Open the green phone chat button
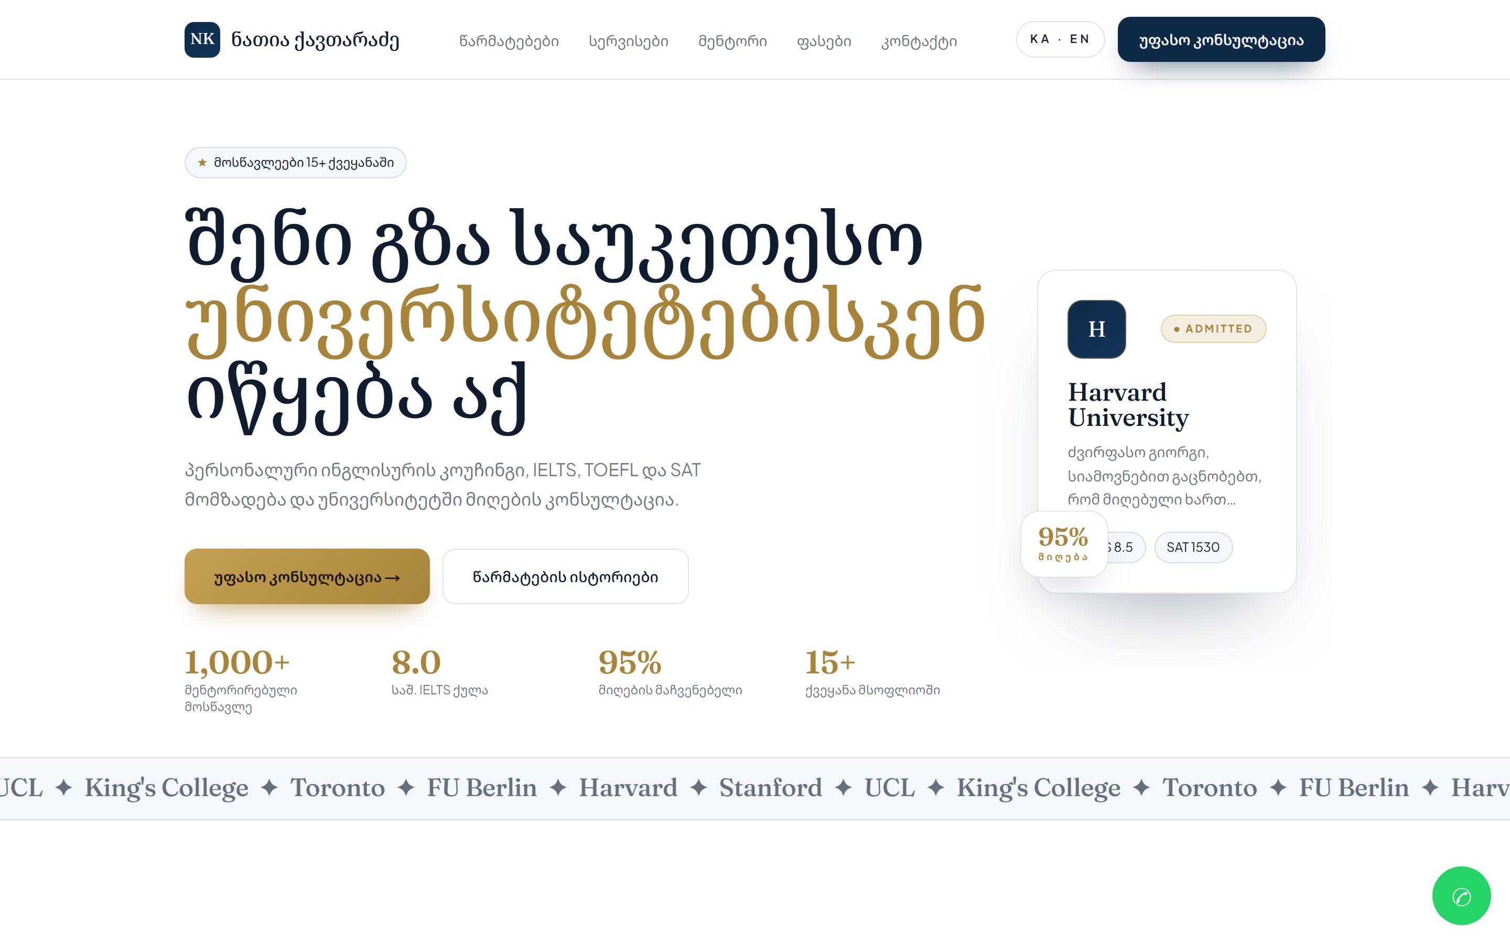1510x944 pixels. coord(1461,896)
